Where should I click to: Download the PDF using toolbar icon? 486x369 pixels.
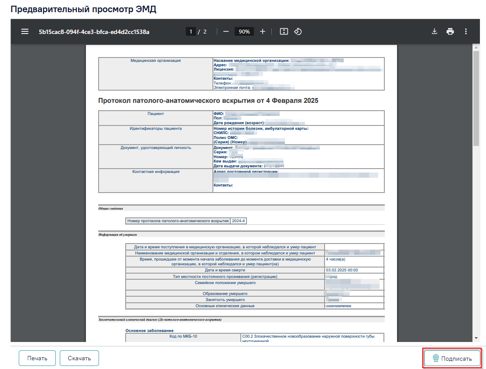[x=435, y=31]
